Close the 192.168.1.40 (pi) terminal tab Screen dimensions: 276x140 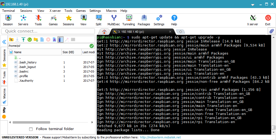[x=170, y=32]
